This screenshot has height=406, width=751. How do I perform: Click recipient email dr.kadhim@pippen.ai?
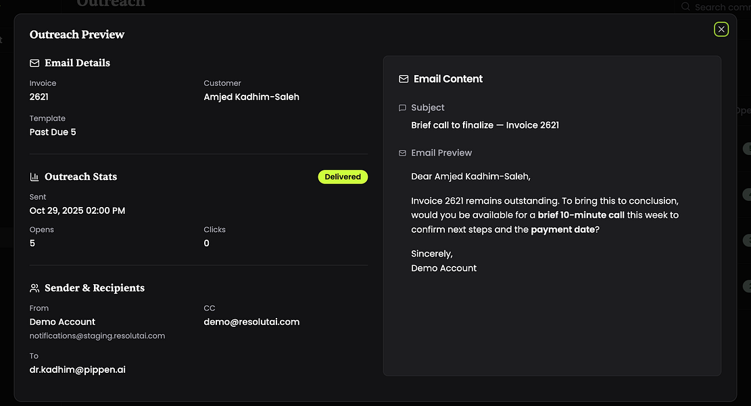point(78,369)
